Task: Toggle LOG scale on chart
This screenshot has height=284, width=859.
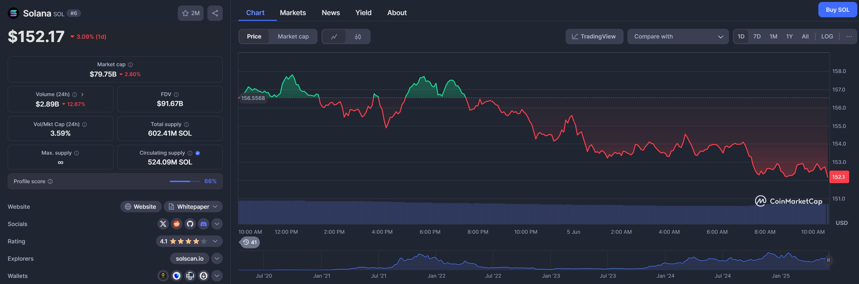Action: click(x=827, y=37)
